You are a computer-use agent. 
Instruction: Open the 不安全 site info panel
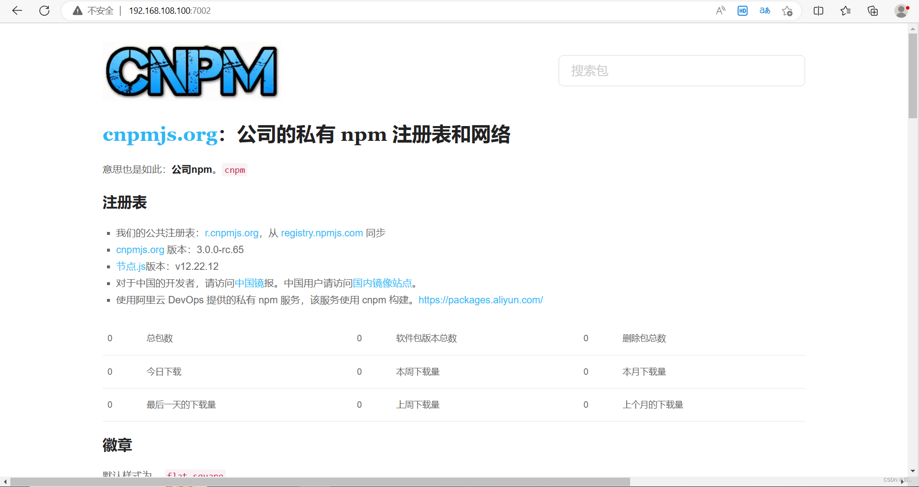[93, 10]
